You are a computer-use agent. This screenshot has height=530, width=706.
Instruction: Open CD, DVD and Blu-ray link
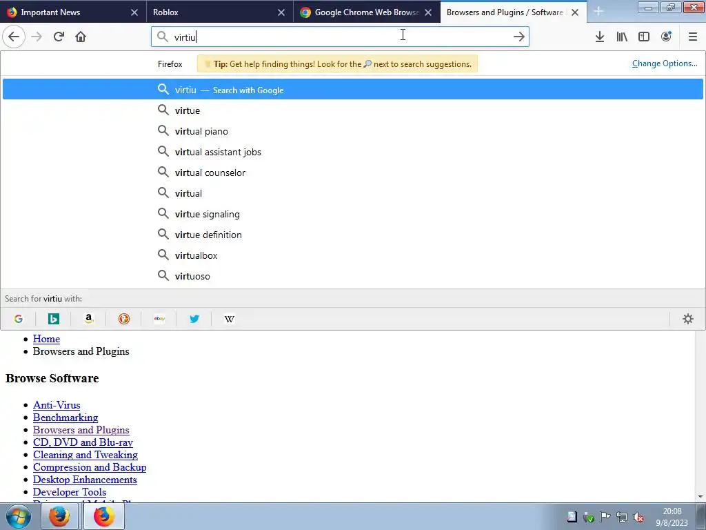pos(83,442)
